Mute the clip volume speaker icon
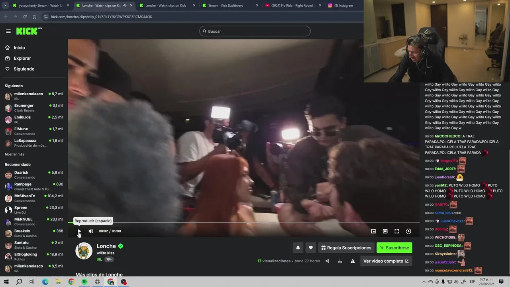Viewport: 510px width, 287px height. click(x=91, y=231)
